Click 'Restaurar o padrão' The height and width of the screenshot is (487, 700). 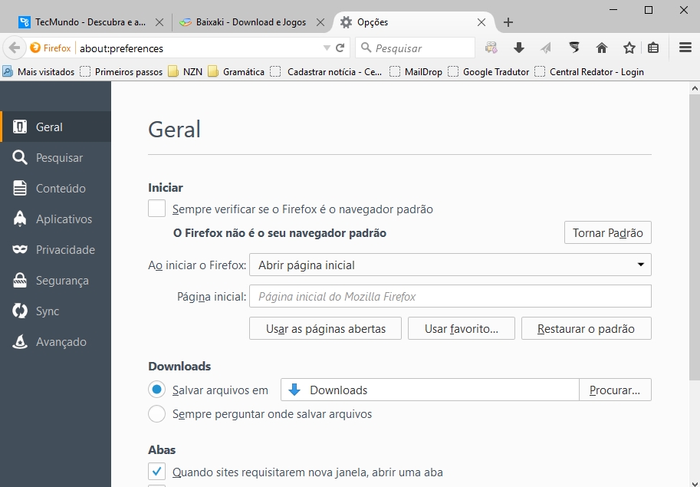[586, 327]
